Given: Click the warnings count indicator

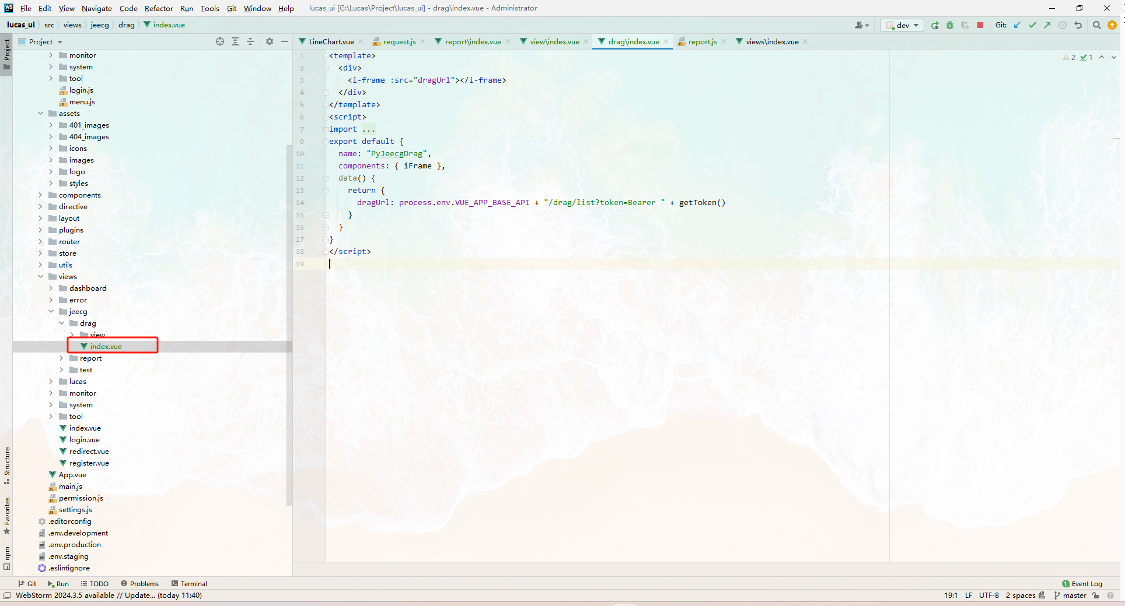Looking at the screenshot, I should pyautogui.click(x=1070, y=57).
